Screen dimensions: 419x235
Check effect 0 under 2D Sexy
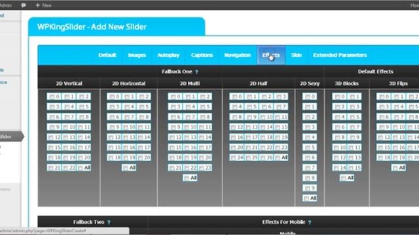308,97
